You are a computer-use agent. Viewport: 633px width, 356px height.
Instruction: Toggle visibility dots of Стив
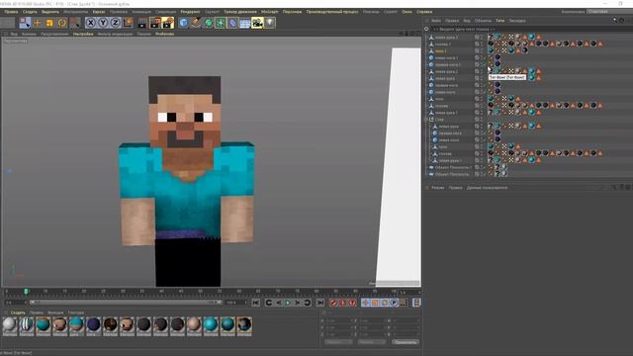(x=482, y=120)
